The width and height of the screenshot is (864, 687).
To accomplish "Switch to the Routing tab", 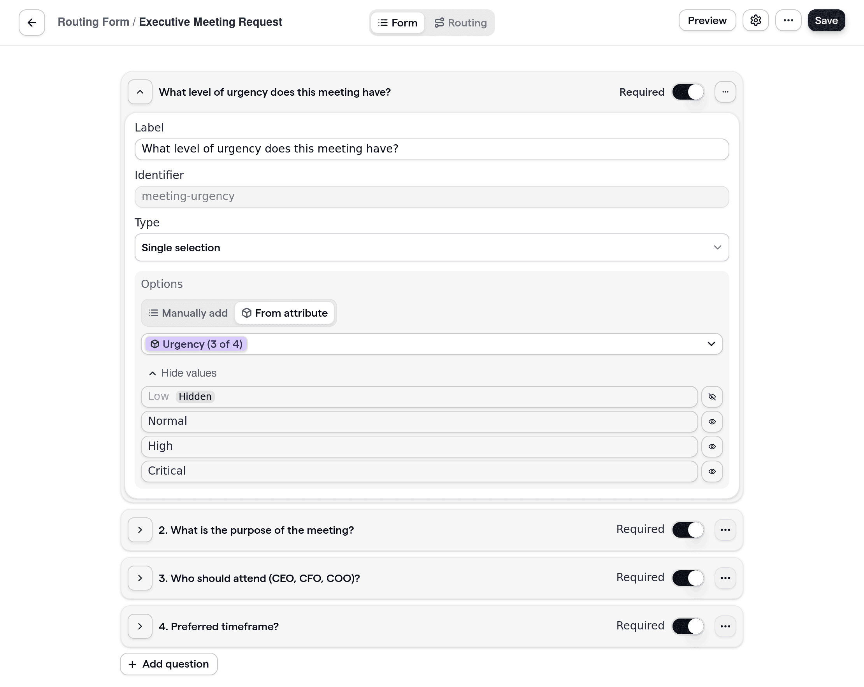I will 460,23.
